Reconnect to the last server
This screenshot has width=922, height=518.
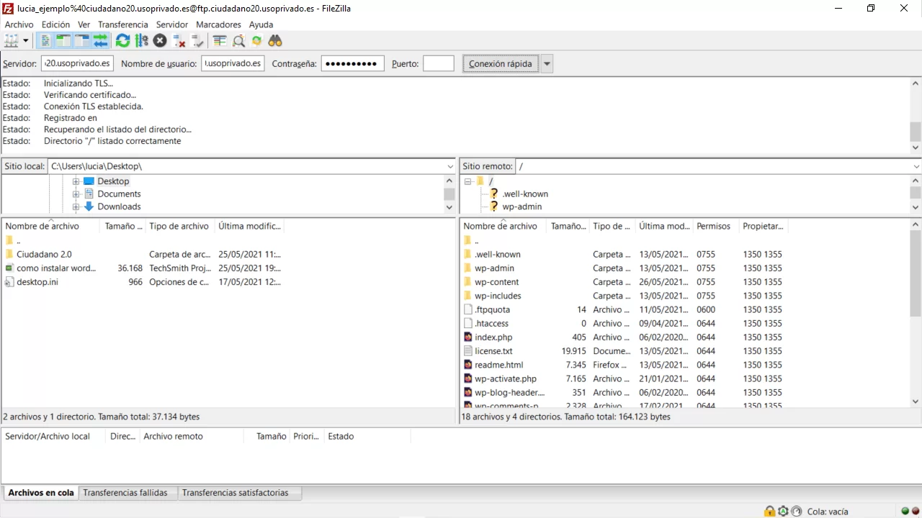197,41
